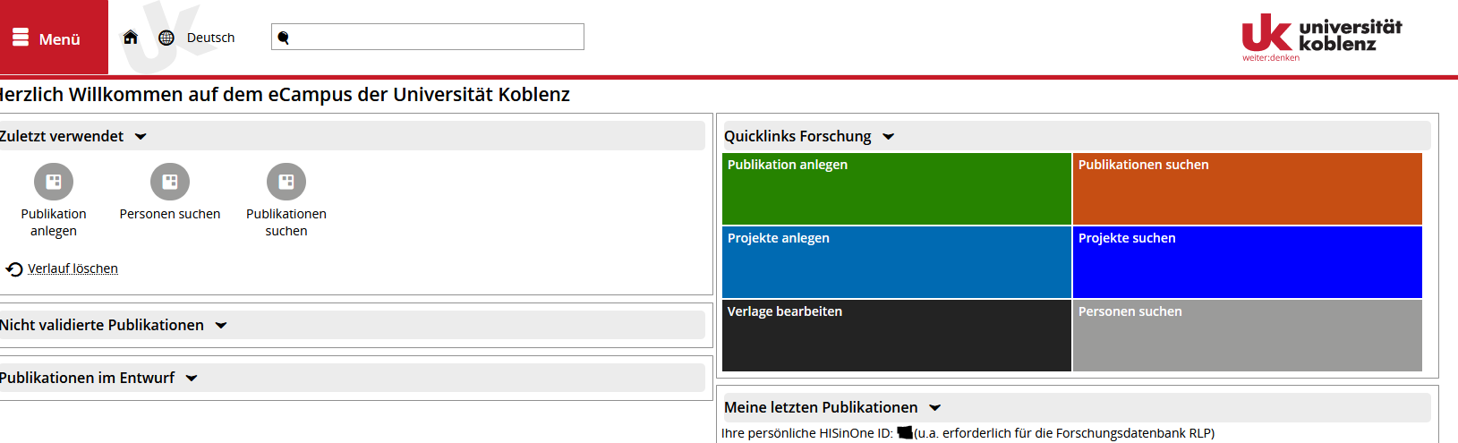Open Projekte anlegen quicklink tile
Screen dimensions: 1458x443
click(897, 262)
